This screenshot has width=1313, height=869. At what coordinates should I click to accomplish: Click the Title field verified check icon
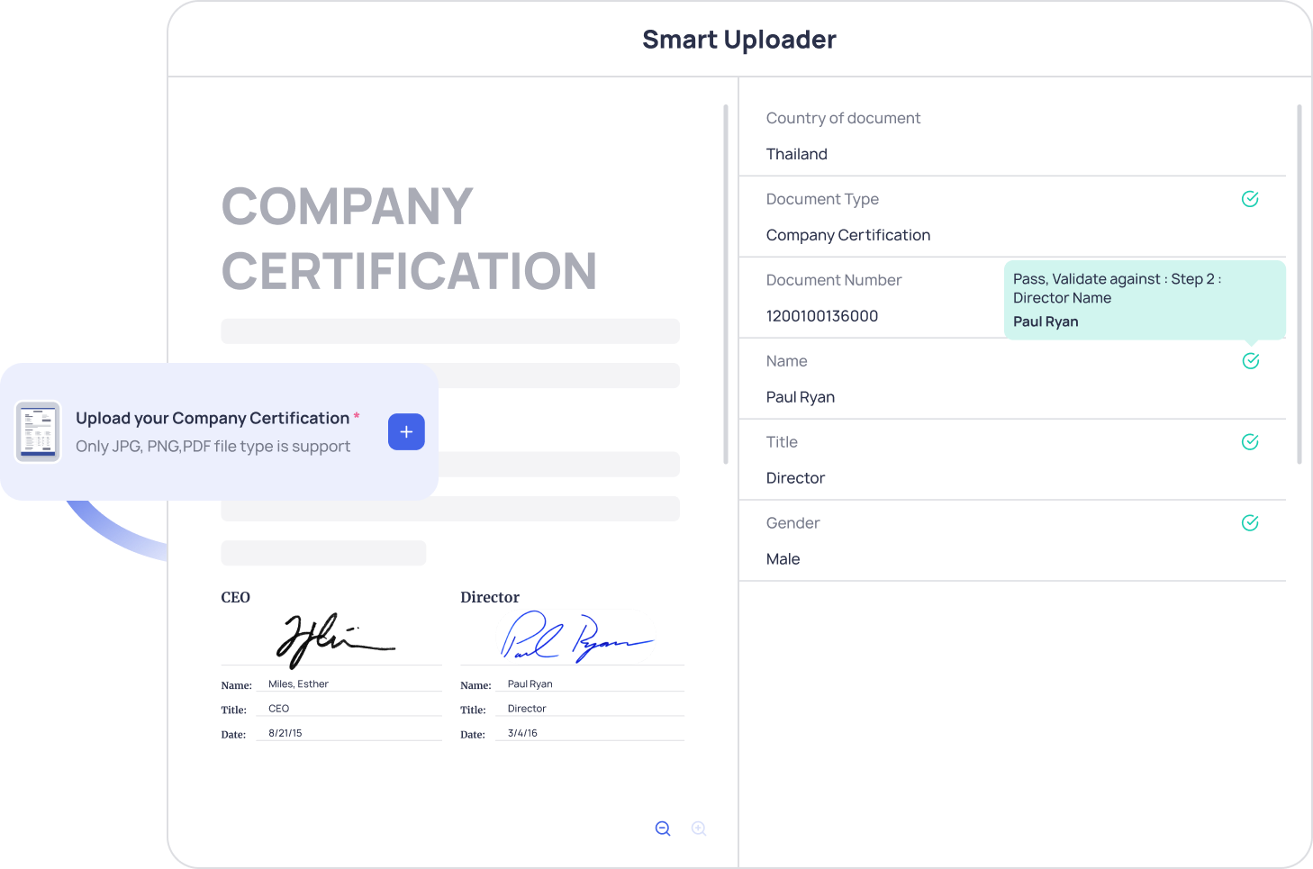(1250, 442)
